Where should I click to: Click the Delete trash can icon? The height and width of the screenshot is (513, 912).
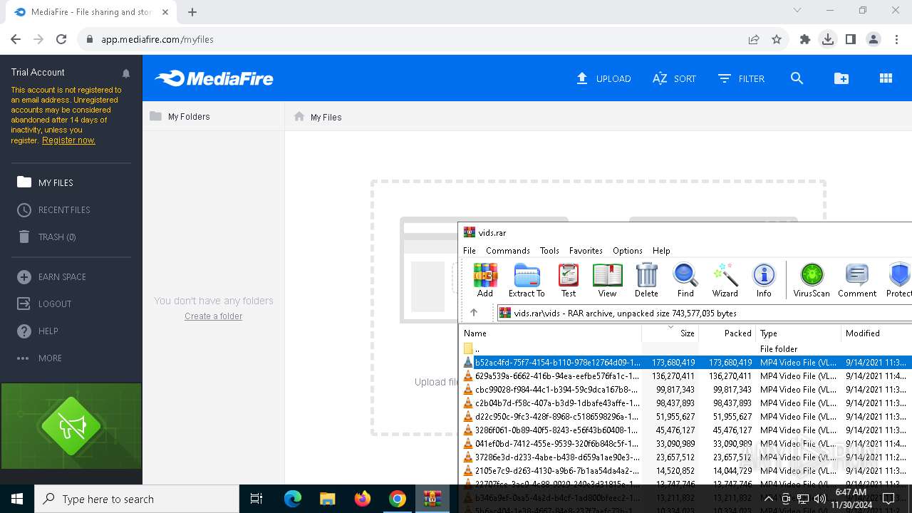[x=646, y=280]
